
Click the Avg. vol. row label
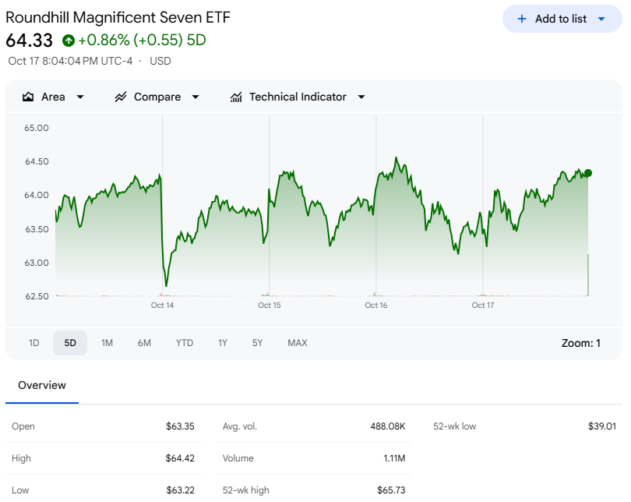pos(240,426)
